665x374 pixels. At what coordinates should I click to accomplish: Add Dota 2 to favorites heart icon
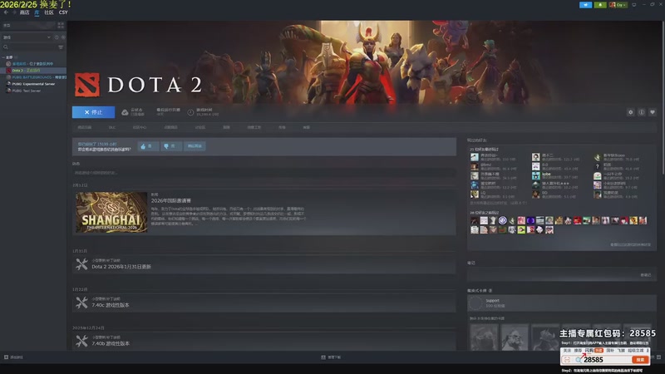(653, 112)
